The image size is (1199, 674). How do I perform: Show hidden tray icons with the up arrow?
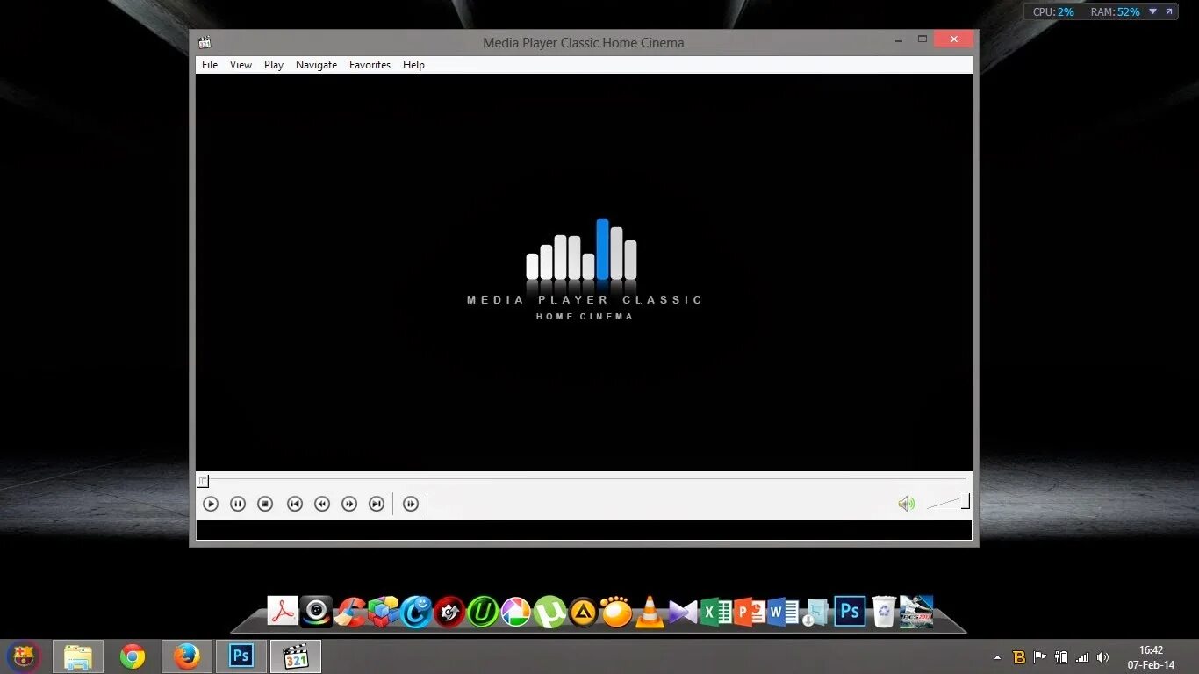(997, 657)
